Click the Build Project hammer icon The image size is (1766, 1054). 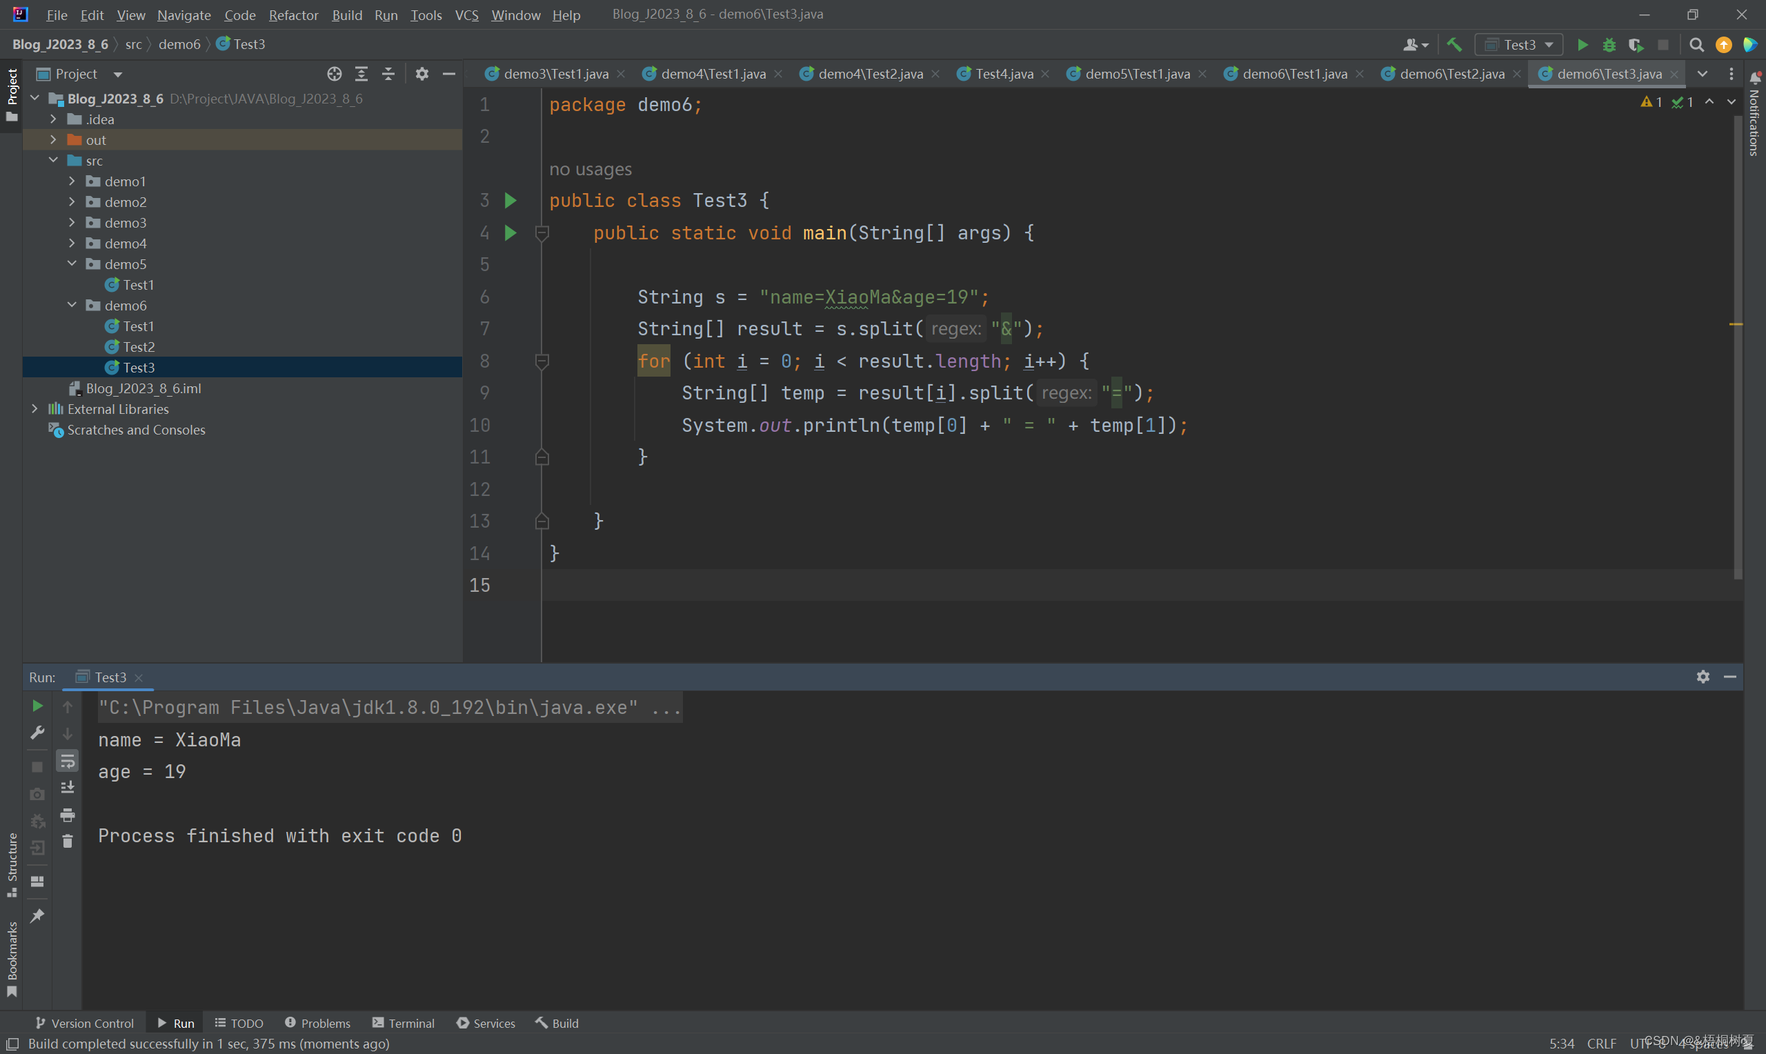pos(1454,45)
